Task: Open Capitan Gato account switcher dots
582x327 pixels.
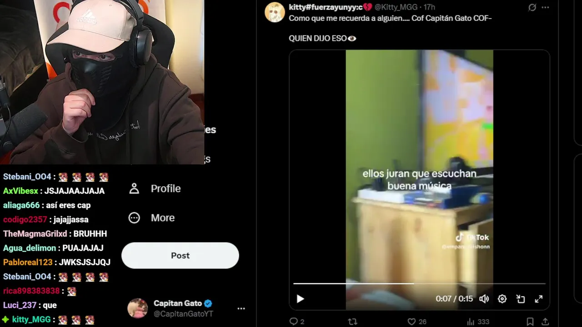Action: click(241, 308)
